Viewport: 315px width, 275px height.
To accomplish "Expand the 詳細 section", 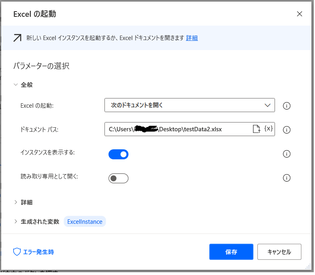I will pyautogui.click(x=16, y=202).
